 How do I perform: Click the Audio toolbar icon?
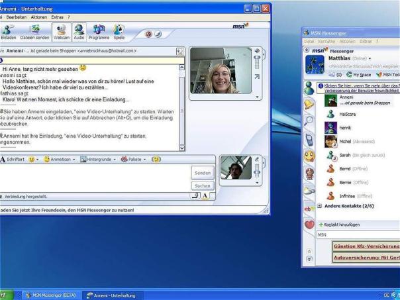(x=79, y=32)
